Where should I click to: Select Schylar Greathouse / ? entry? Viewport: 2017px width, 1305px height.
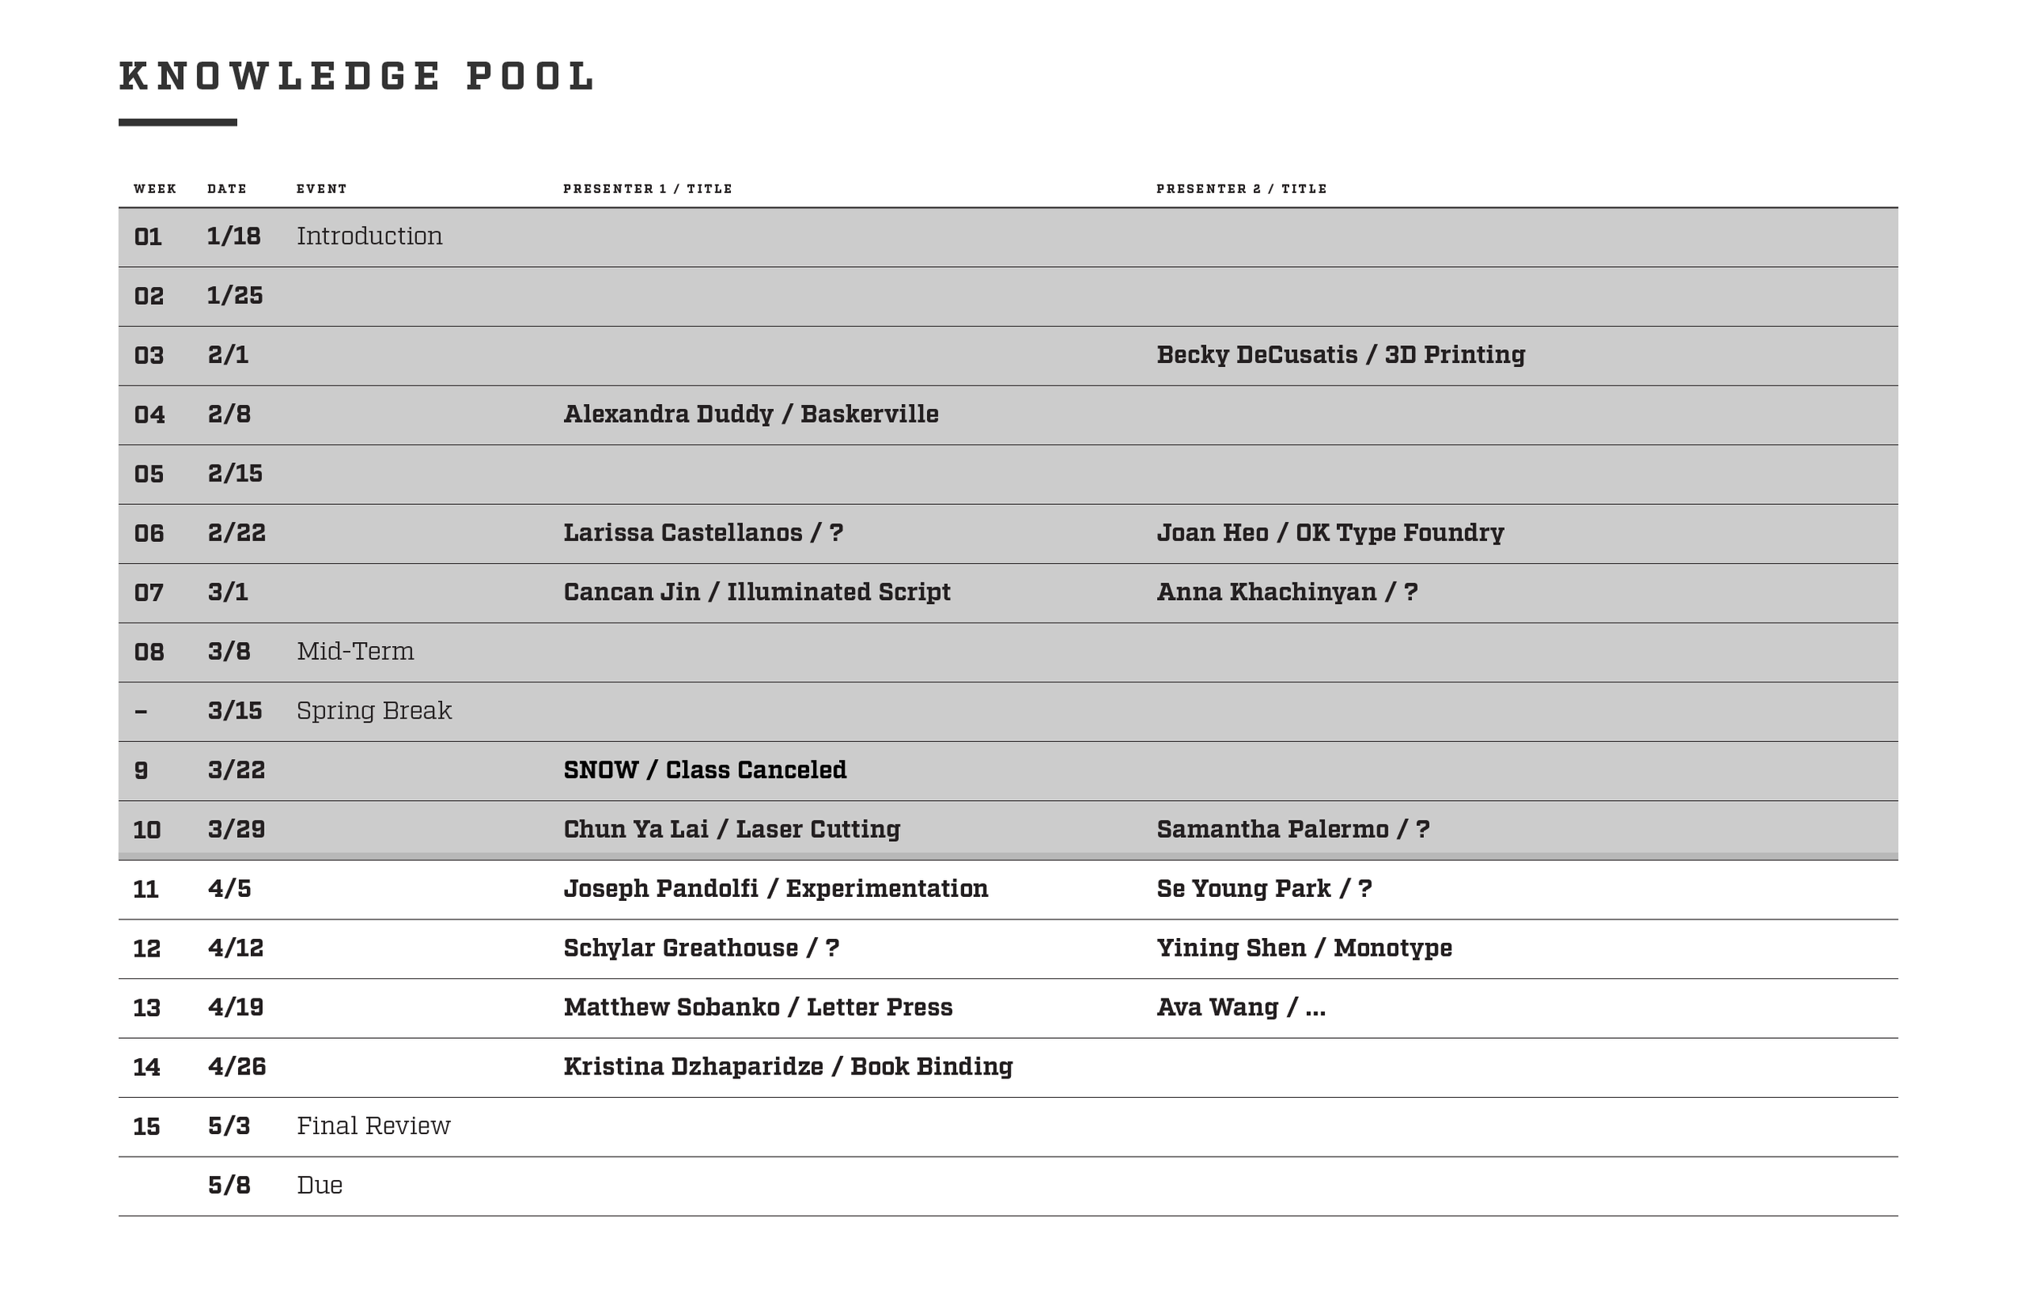(x=702, y=949)
